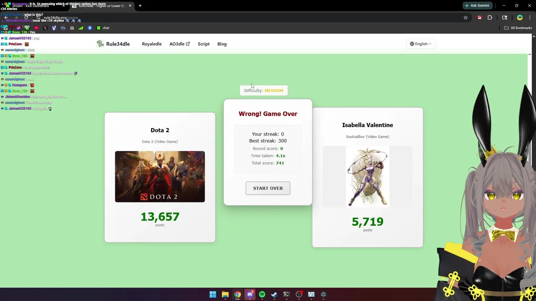Viewport: 536px width, 301px height.
Task: Click the Isabella Valentine card title
Action: (368, 125)
